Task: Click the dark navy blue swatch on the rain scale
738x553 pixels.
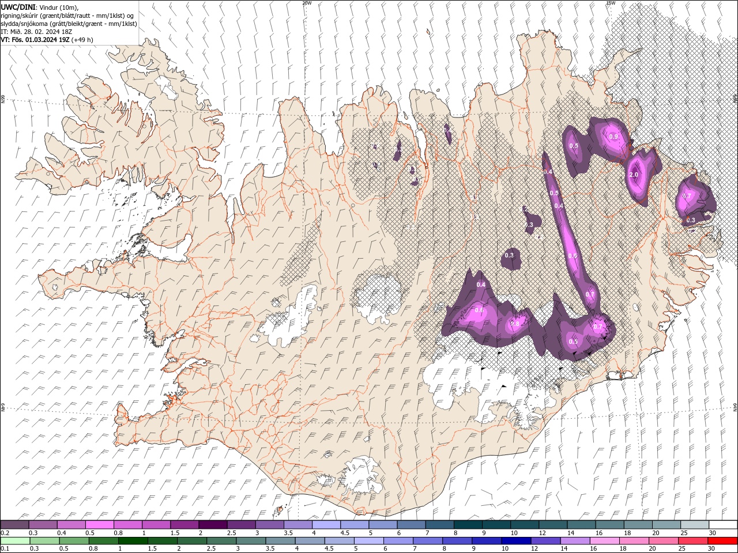Action: pyautogui.click(x=516, y=541)
